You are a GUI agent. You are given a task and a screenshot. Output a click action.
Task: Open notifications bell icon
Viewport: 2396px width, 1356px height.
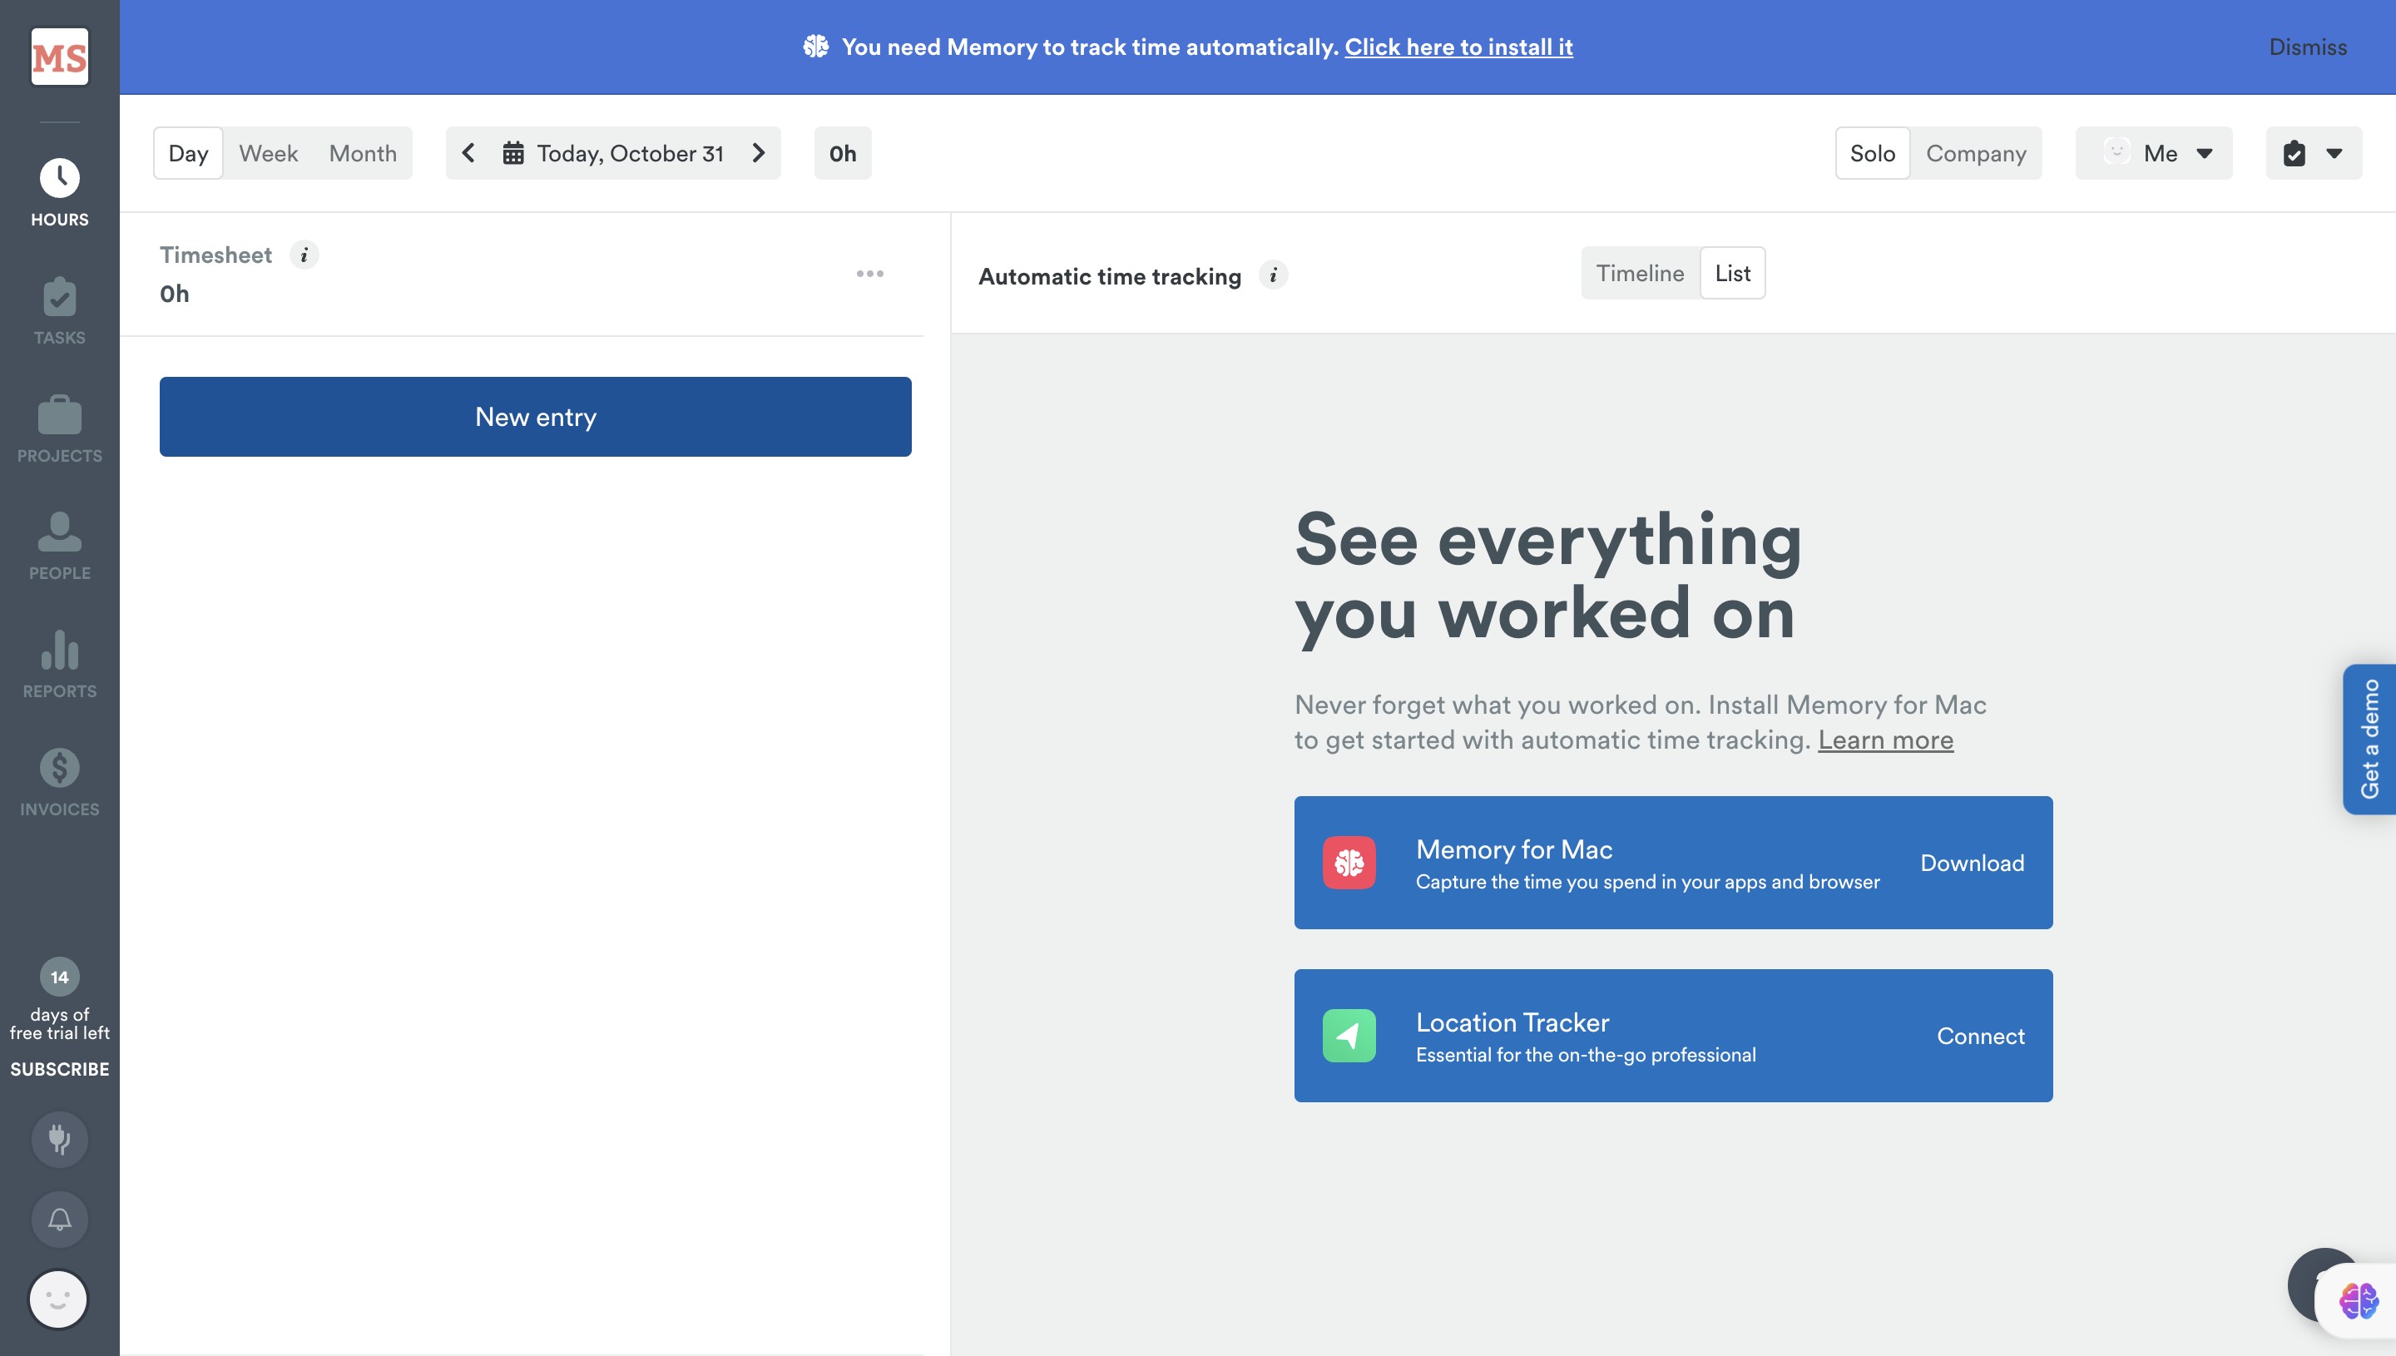60,1219
